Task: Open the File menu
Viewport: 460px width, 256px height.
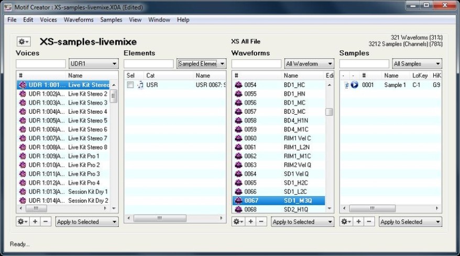Action: [12, 20]
